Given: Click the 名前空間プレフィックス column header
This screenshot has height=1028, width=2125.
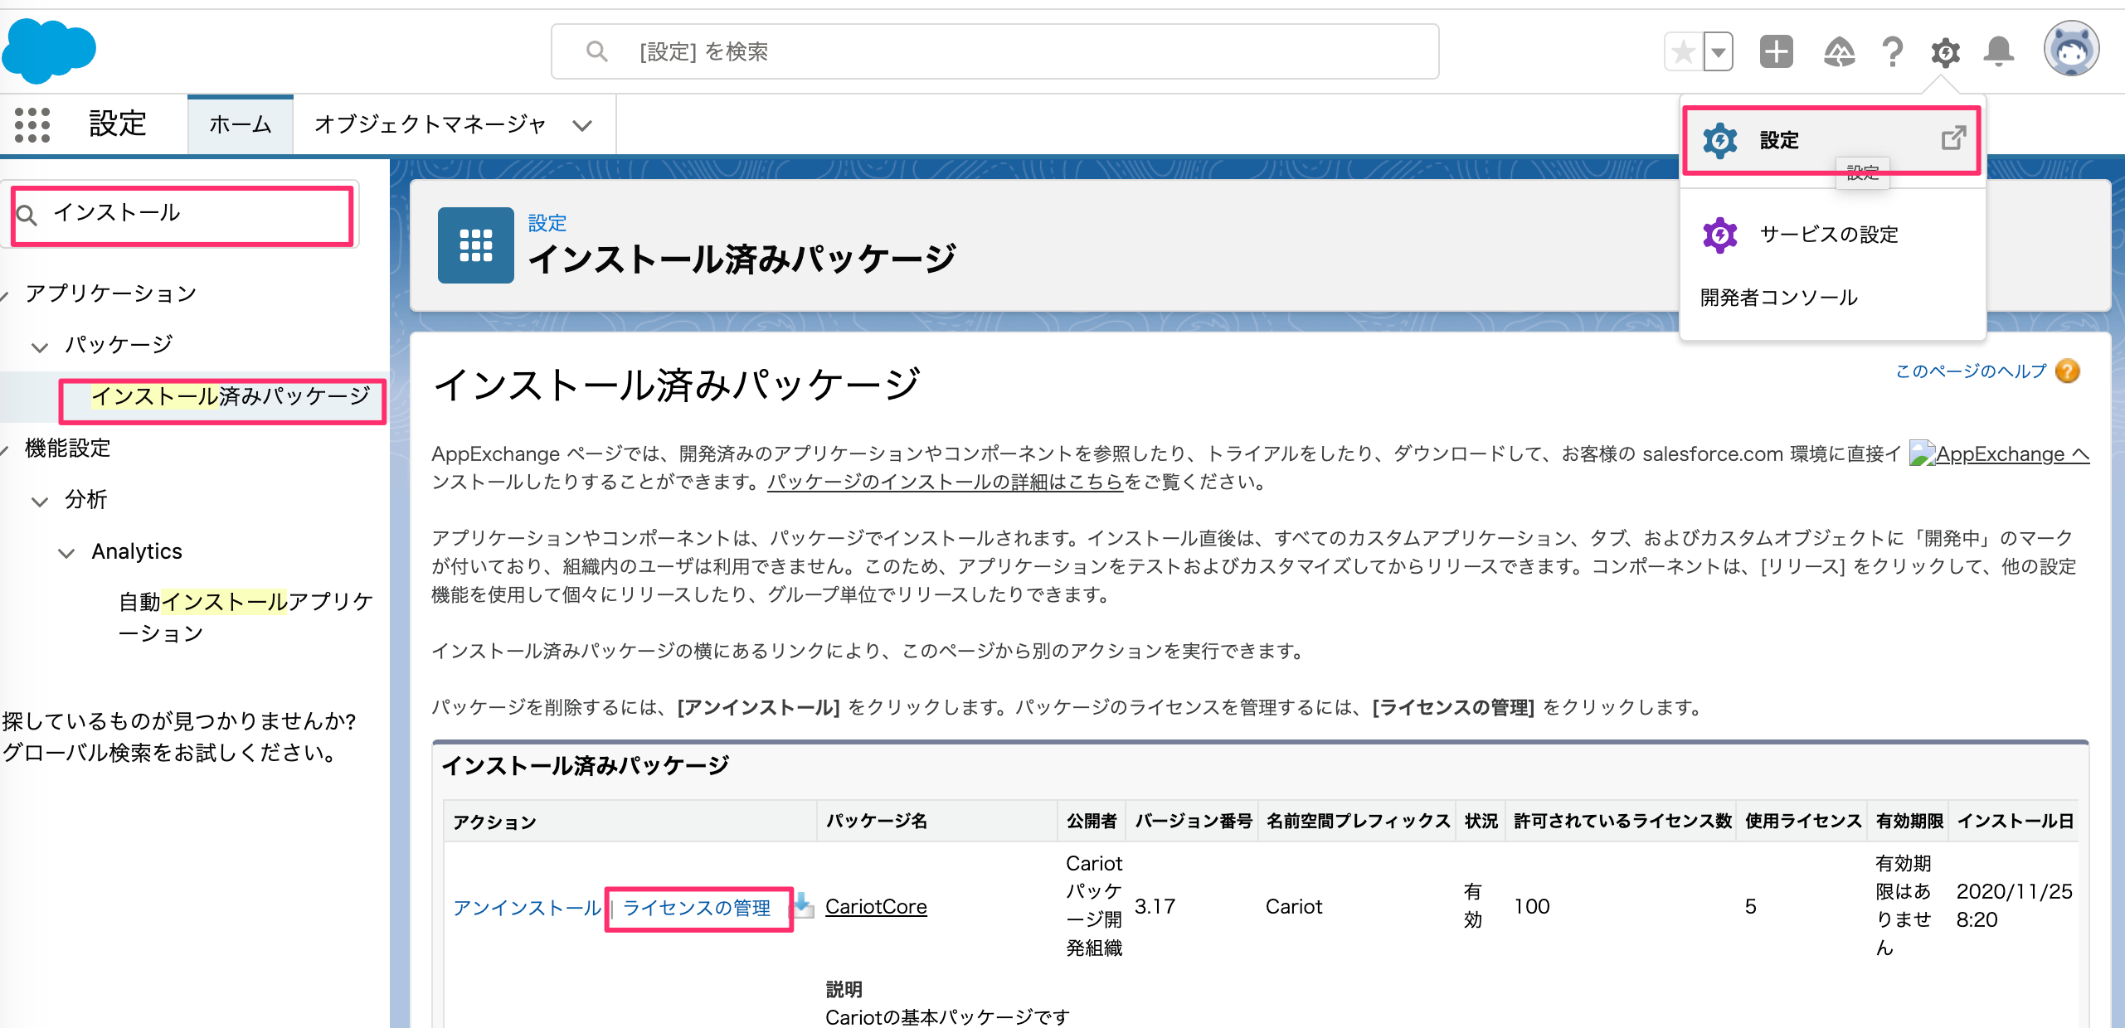Looking at the screenshot, I should (x=1358, y=822).
